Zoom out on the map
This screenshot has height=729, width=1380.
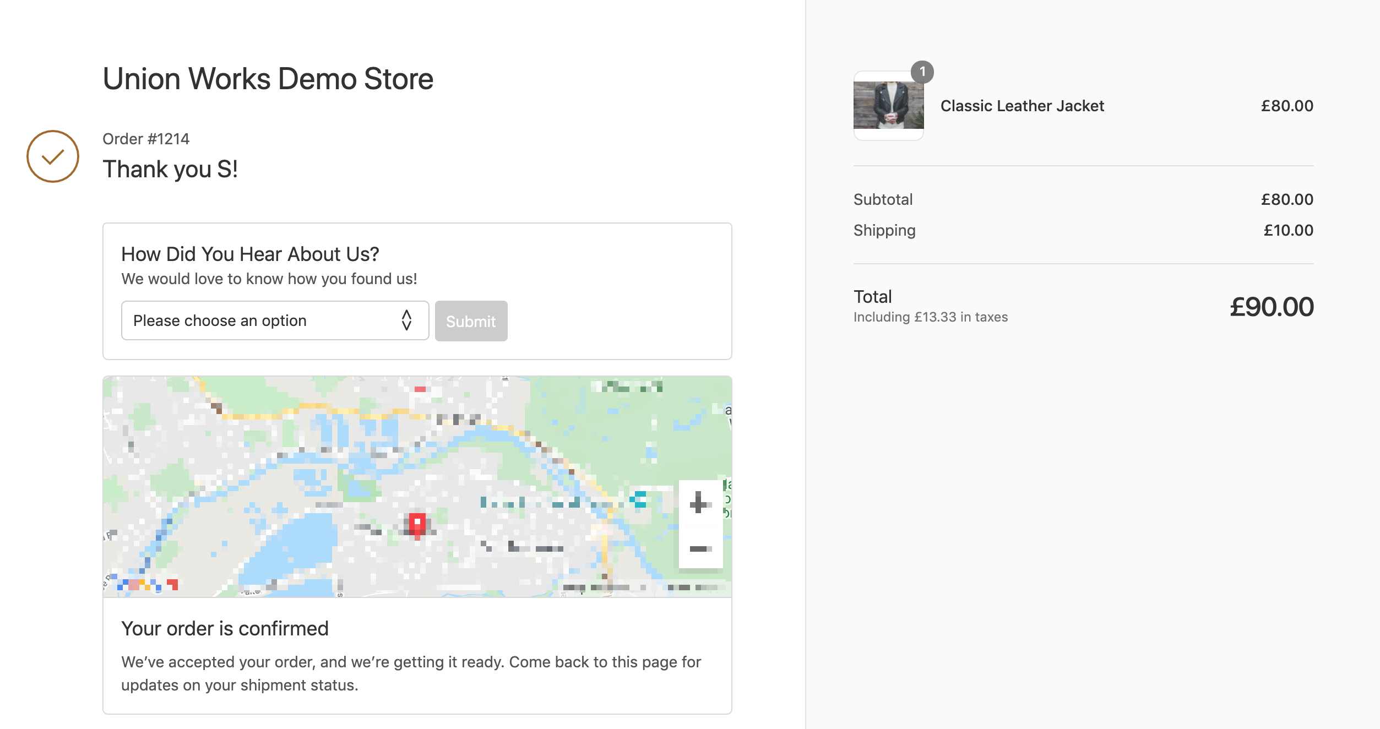tap(700, 548)
